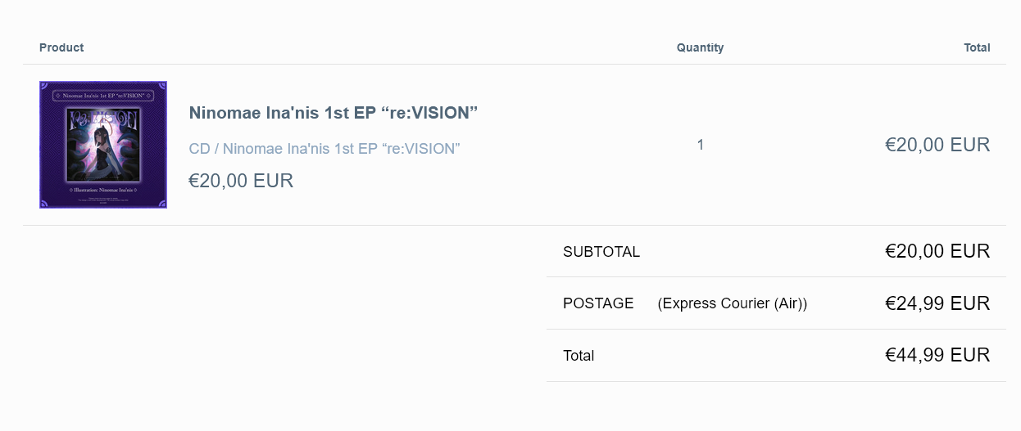This screenshot has width=1021, height=431.
Task: Click the re:VISION product title link
Action: 333,113
